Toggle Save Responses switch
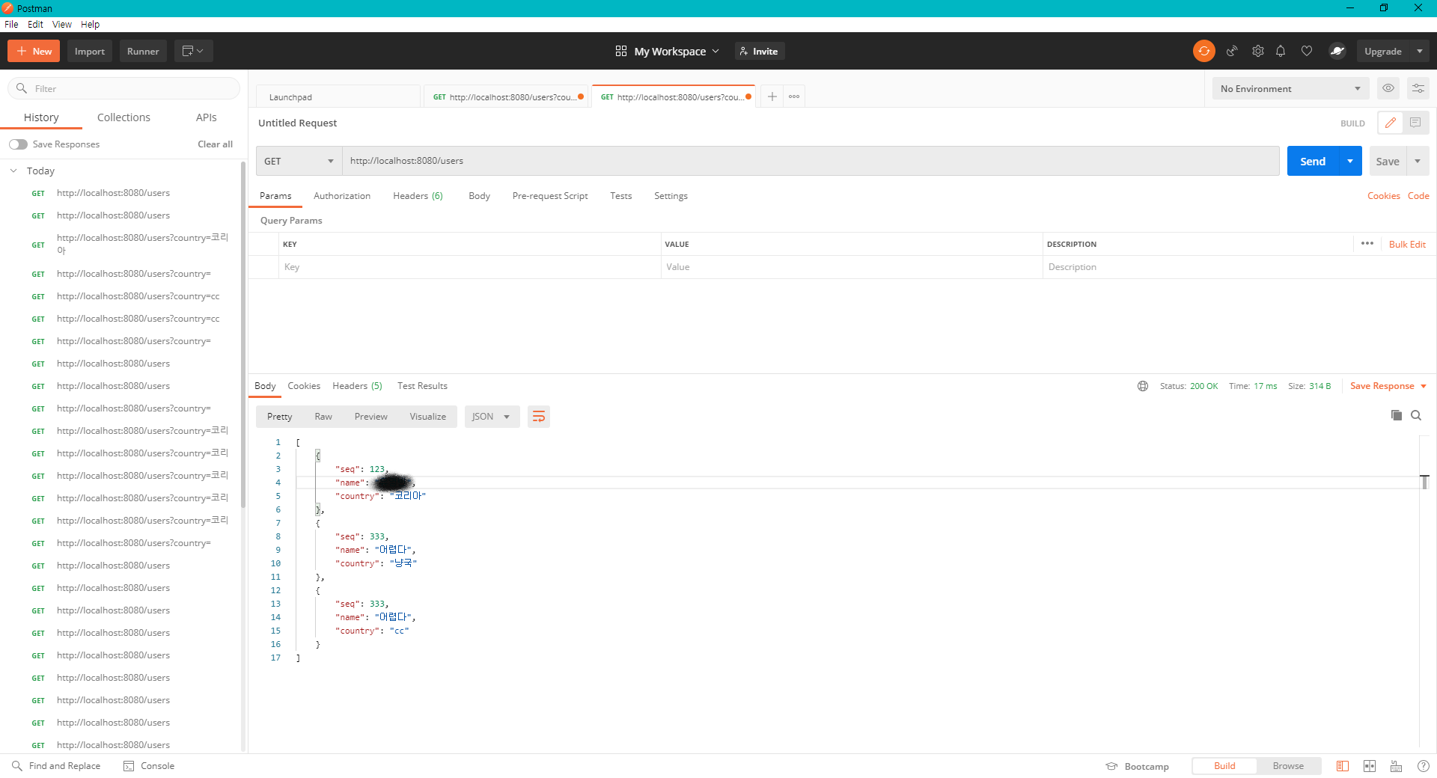 click(x=19, y=144)
